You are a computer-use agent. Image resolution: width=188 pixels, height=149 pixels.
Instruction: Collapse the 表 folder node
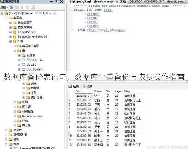point(15,51)
